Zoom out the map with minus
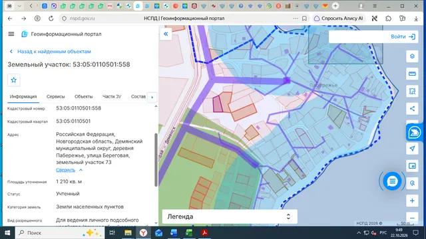This screenshot has width=426, height=239. [x=412, y=218]
